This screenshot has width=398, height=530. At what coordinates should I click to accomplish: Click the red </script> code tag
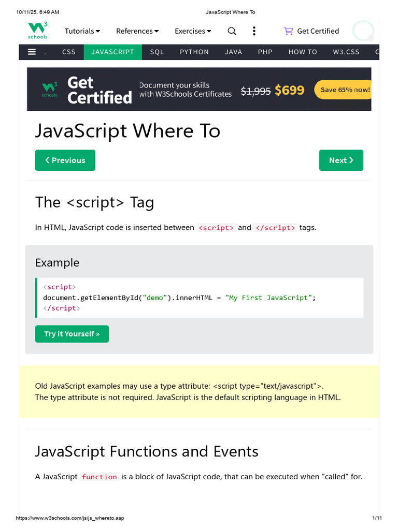click(x=275, y=228)
